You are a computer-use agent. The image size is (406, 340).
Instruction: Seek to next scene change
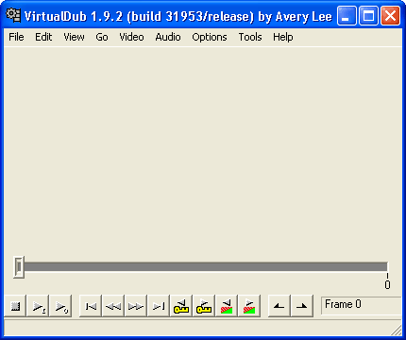pyautogui.click(x=249, y=306)
